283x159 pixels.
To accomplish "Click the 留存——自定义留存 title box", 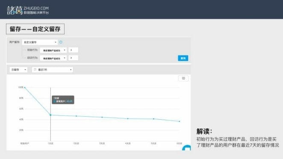I will [35, 29].
